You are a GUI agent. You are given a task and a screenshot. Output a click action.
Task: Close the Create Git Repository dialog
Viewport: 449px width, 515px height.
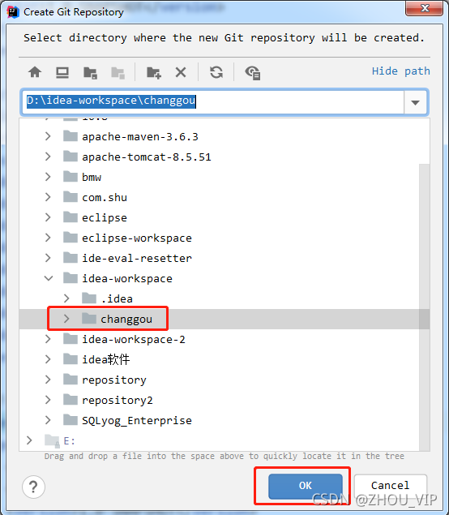click(424, 8)
